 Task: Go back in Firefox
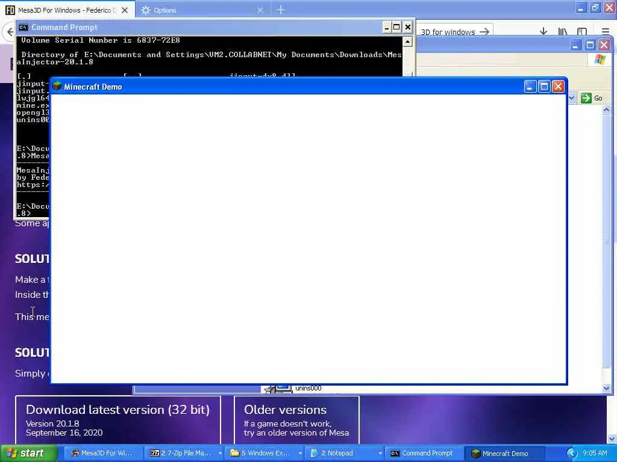(x=10, y=31)
